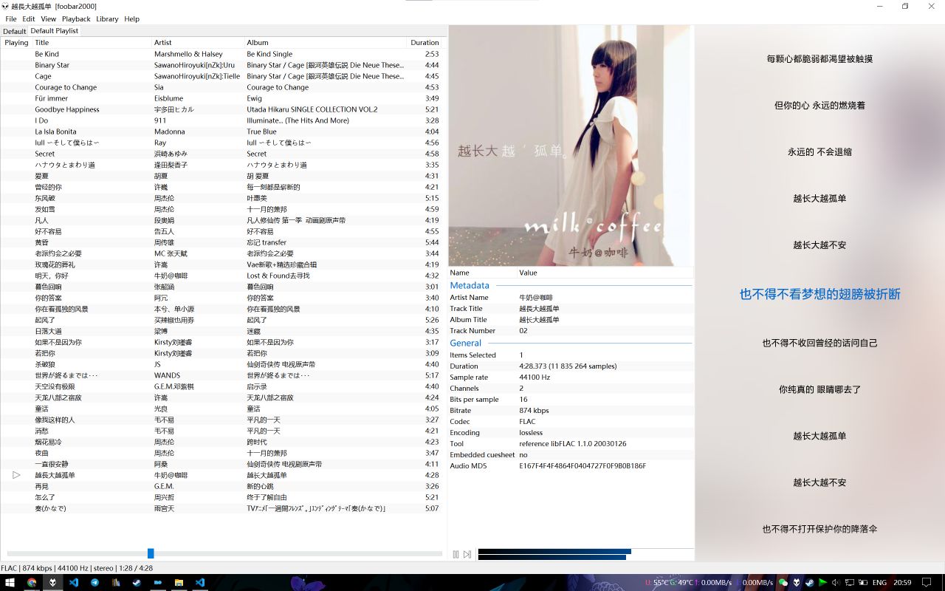Click the General section header

click(465, 343)
